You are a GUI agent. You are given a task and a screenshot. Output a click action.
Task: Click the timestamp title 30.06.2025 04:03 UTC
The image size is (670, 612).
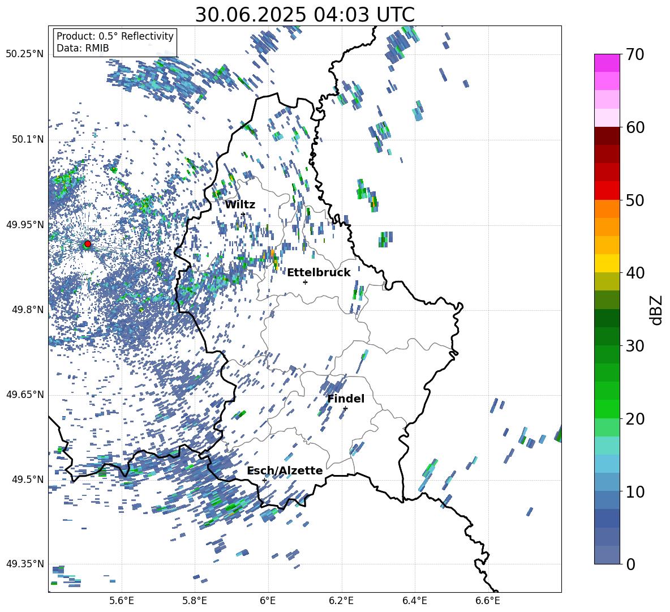click(304, 15)
